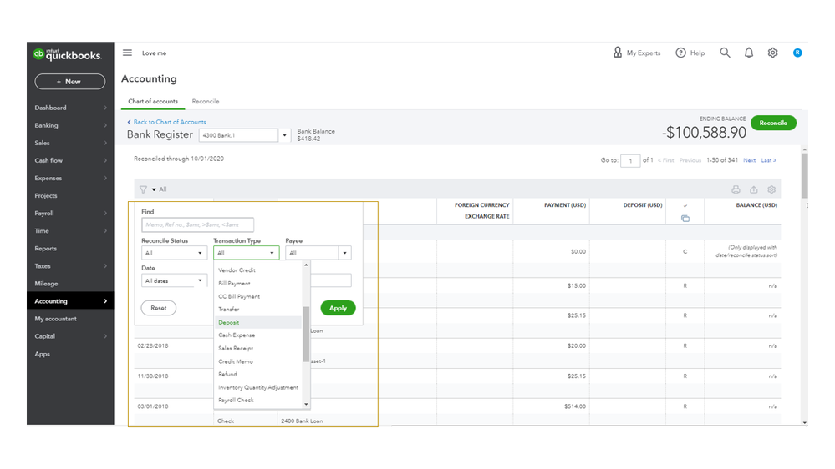Switch to the Reconcile tab
The width and height of the screenshot is (835, 469).
[206, 102]
